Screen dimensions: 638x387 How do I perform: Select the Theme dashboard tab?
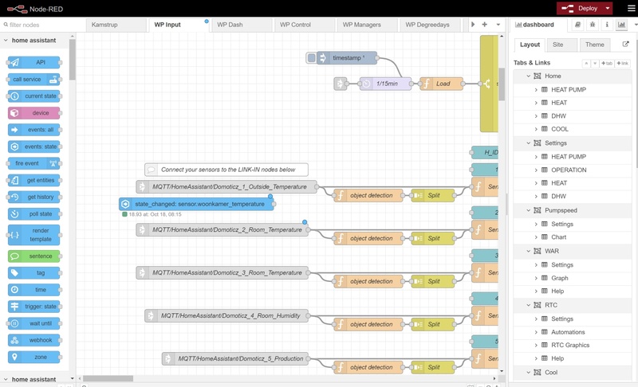tap(595, 45)
